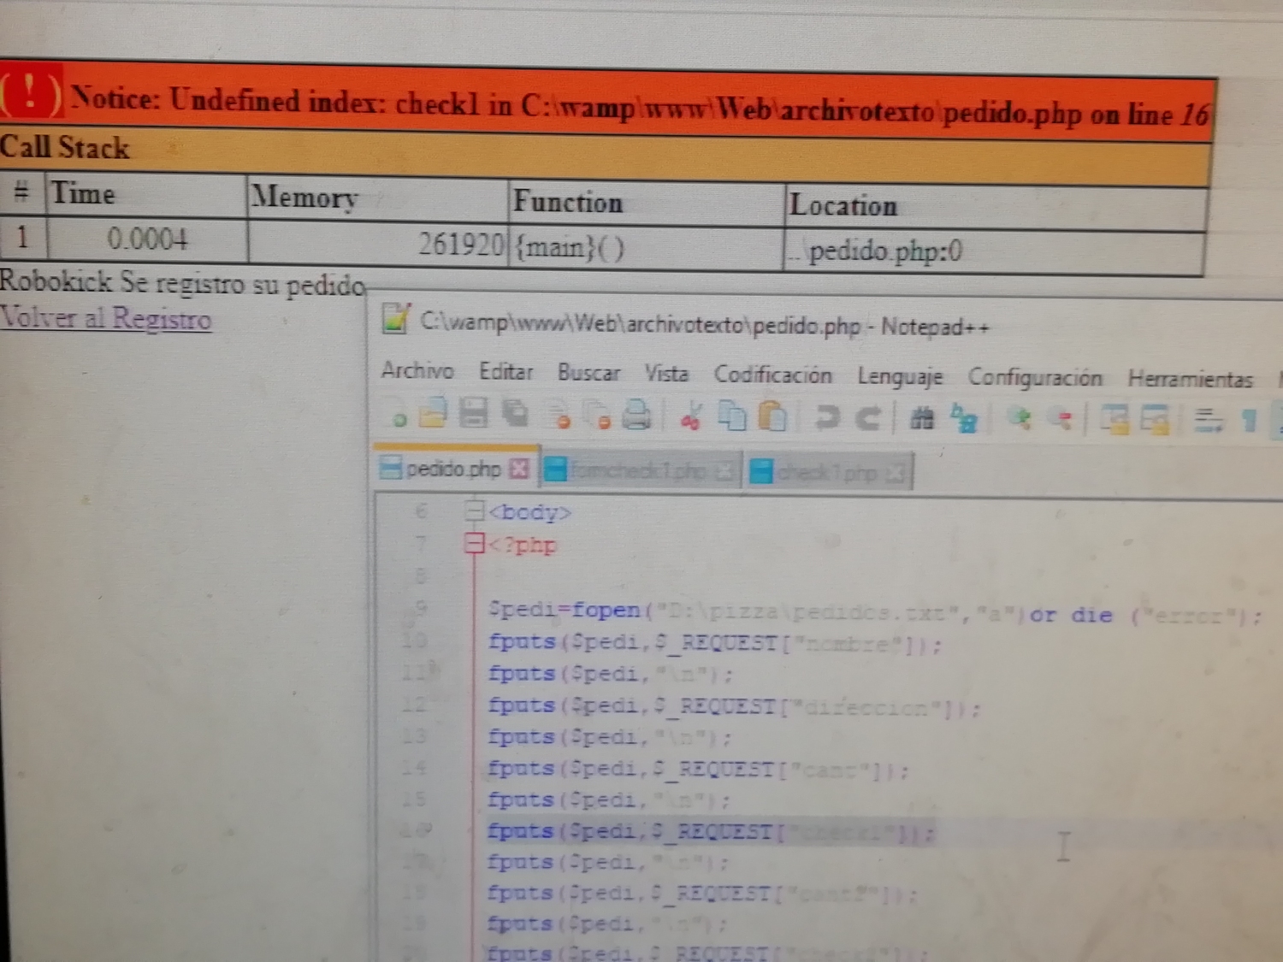Image resolution: width=1283 pixels, height=962 pixels.
Task: Collapse the <?php fold marker
Action: coord(474,543)
